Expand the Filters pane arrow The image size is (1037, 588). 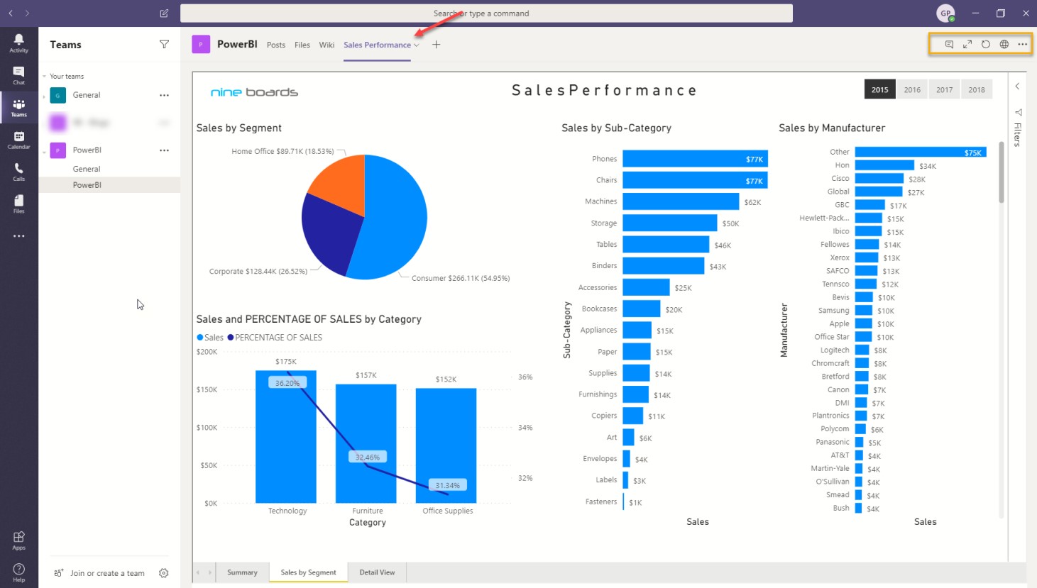click(1018, 86)
